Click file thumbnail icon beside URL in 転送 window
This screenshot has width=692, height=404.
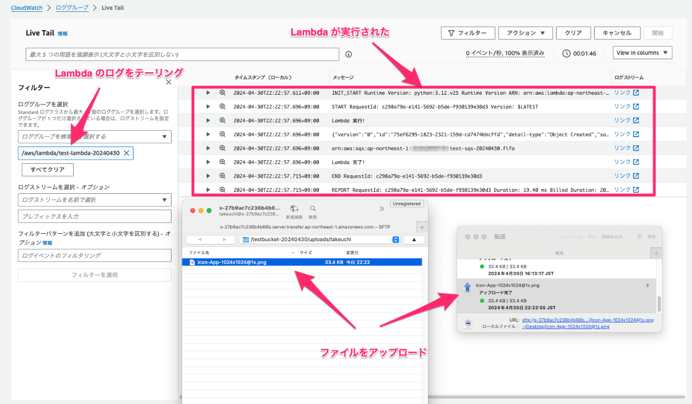pos(468,323)
